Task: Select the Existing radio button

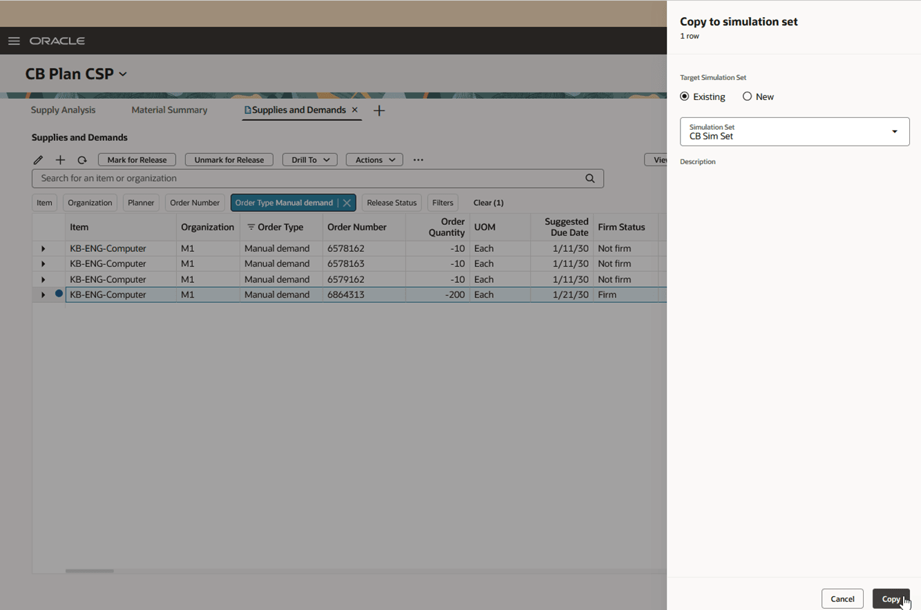Action: click(685, 97)
